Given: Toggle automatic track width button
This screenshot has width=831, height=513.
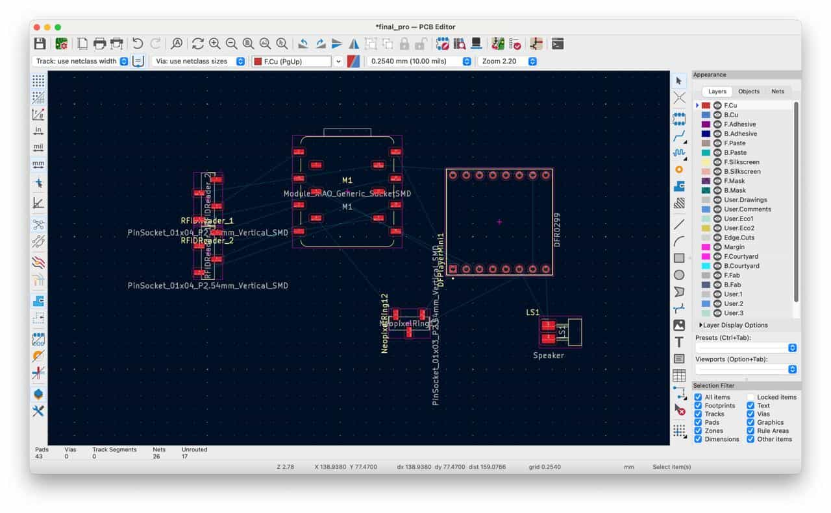Looking at the screenshot, I should pos(138,61).
